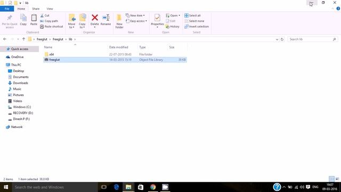341x192 pixels.
Task: Expand Easy access dropdown
Action: click(x=136, y=21)
